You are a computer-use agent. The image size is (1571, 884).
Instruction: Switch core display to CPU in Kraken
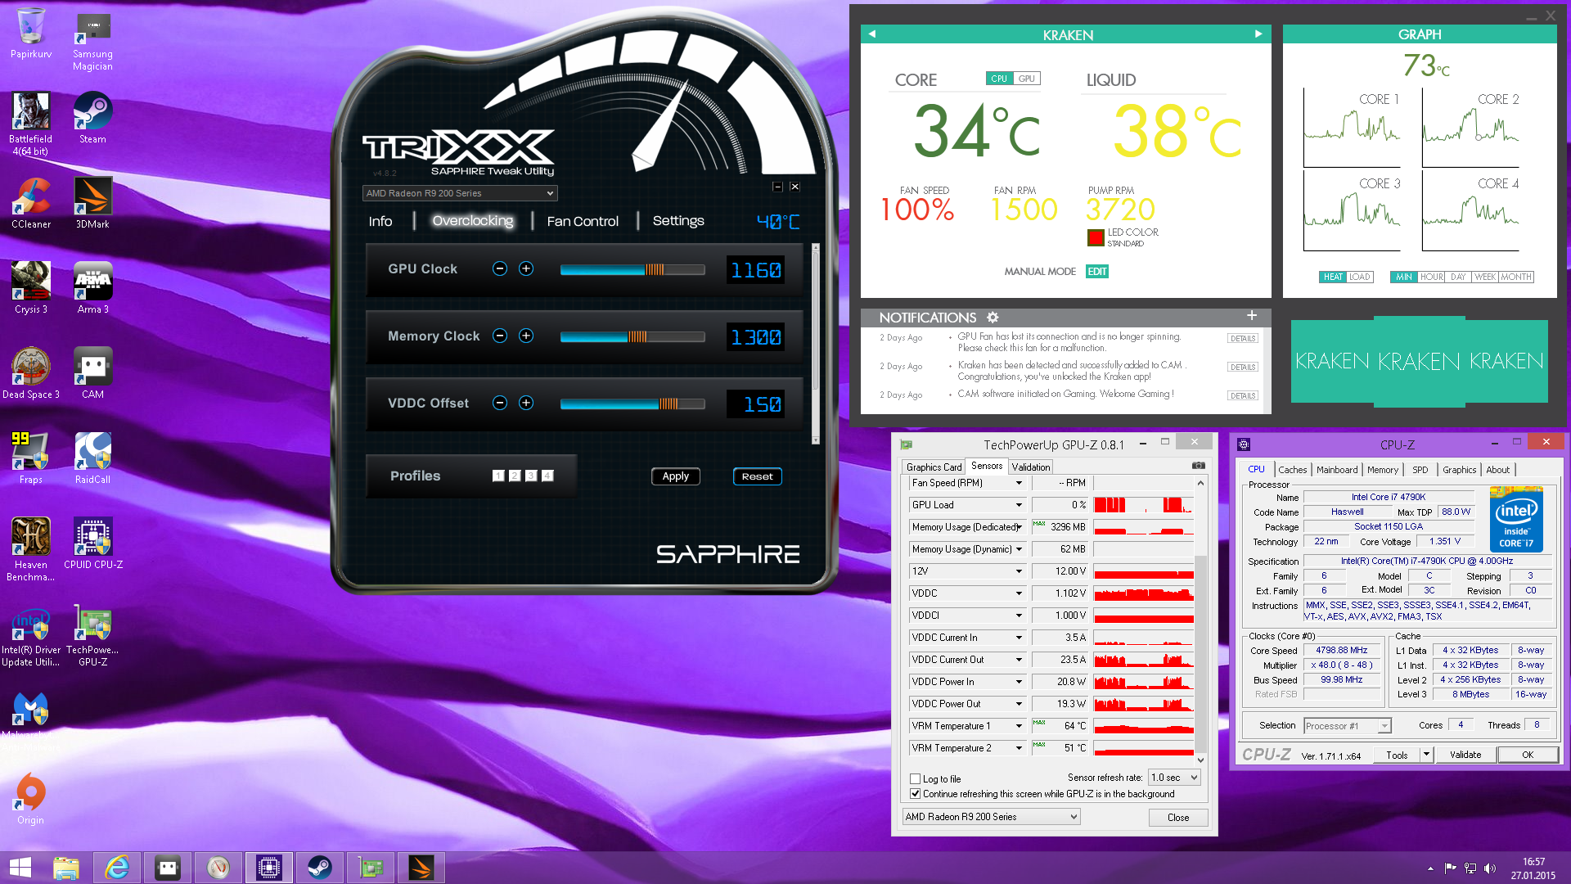1000,79
